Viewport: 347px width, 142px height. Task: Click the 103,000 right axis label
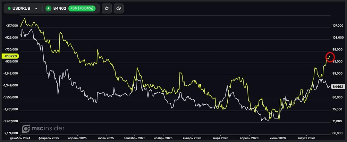pyautogui.click(x=338, y=38)
